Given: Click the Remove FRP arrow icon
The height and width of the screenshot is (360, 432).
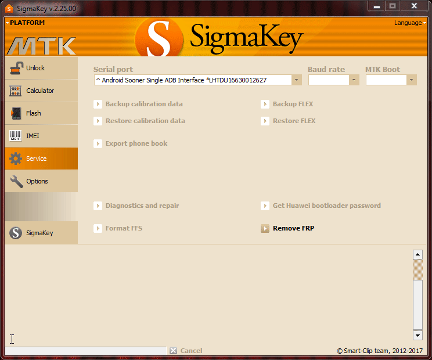Looking at the screenshot, I should (x=265, y=229).
